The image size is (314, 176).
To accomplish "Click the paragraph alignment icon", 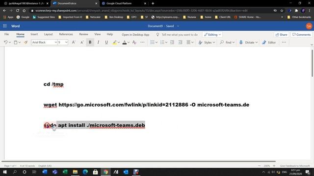I will [x=188, y=43].
